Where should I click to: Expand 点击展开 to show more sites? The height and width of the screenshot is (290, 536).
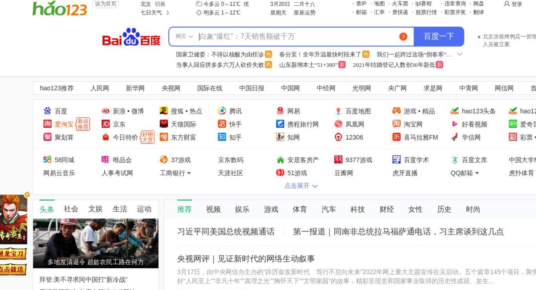click(x=301, y=186)
